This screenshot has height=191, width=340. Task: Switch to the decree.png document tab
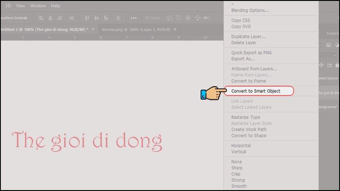point(136,30)
